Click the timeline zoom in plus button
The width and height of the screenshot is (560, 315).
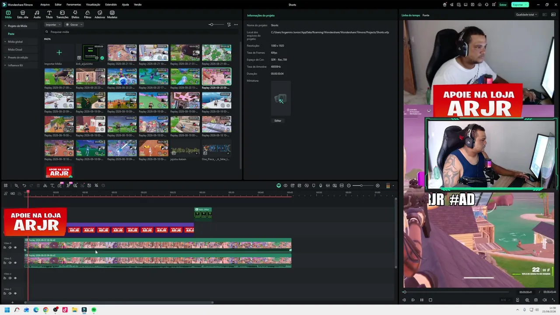[378, 185]
